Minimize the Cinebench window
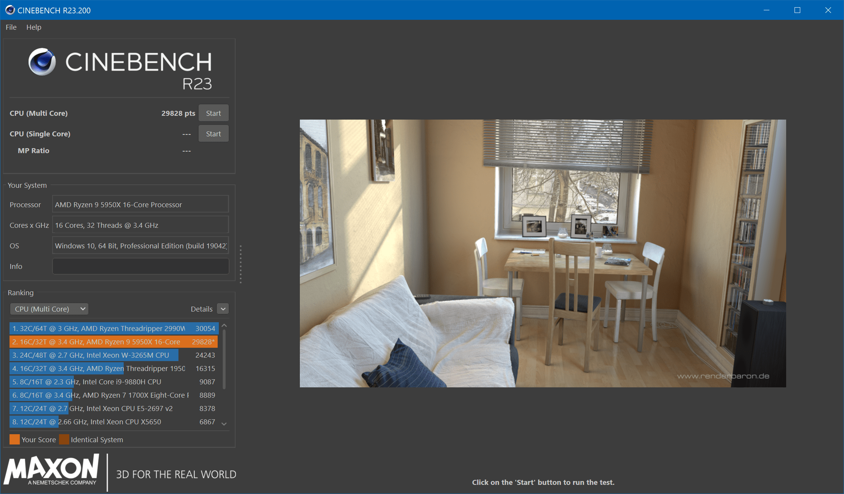 coord(766,10)
